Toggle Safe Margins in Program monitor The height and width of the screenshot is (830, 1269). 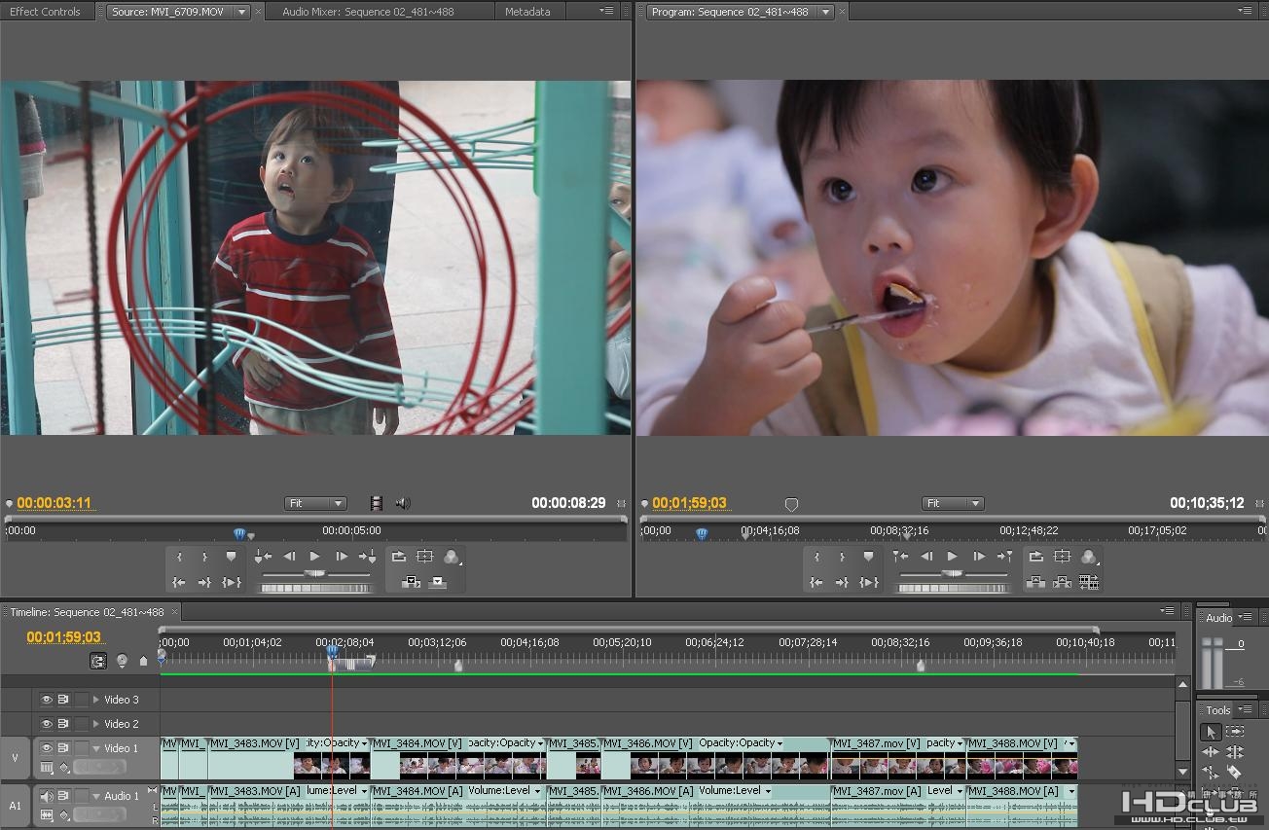coord(1062,557)
